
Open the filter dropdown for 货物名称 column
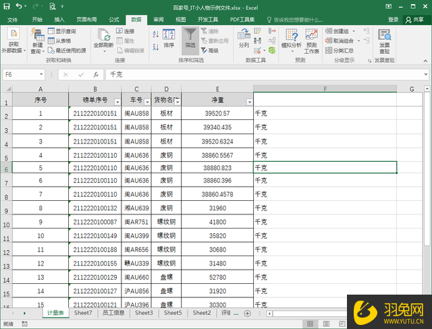[178, 102]
